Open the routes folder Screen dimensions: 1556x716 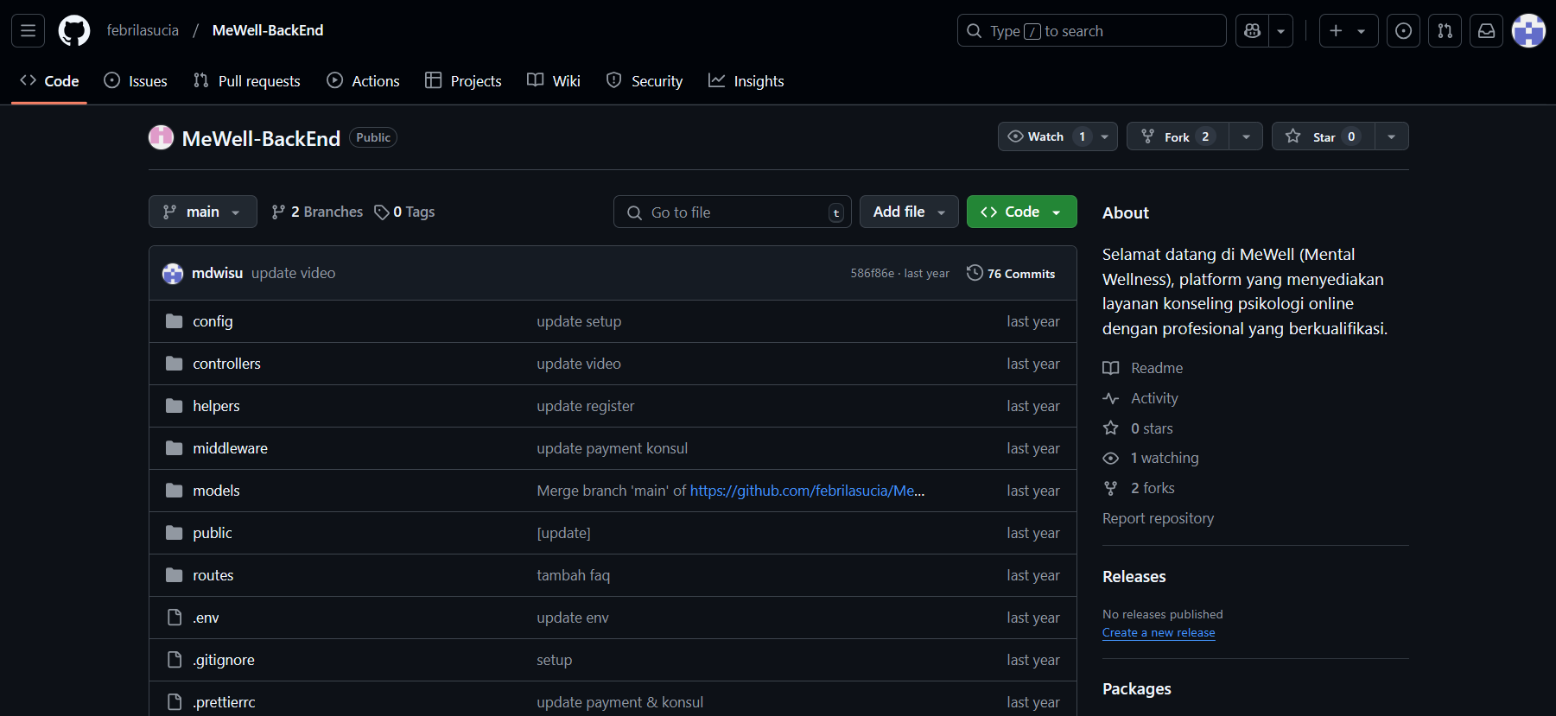coord(213,575)
